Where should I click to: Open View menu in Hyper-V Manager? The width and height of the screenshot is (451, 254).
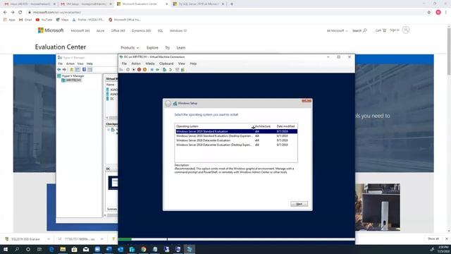coord(80,64)
